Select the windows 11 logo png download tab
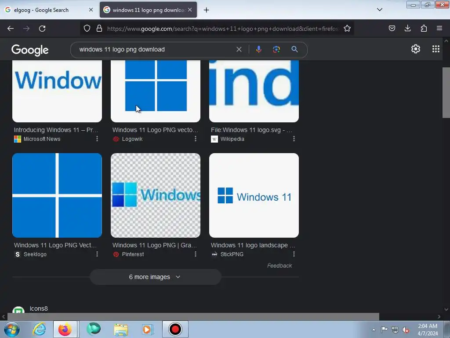Viewport: 450px width, 338px height. [x=149, y=10]
